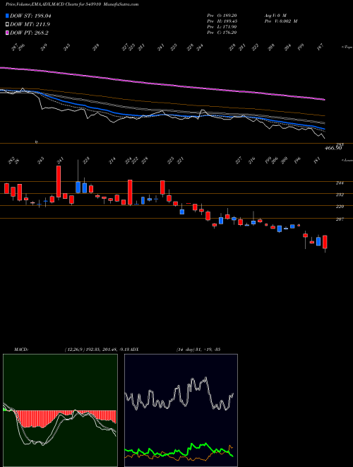Select the 'DOW PT: 268.2' legend text

pos(29,33)
